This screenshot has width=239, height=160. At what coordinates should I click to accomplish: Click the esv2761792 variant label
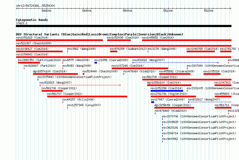tap(230, 49)
